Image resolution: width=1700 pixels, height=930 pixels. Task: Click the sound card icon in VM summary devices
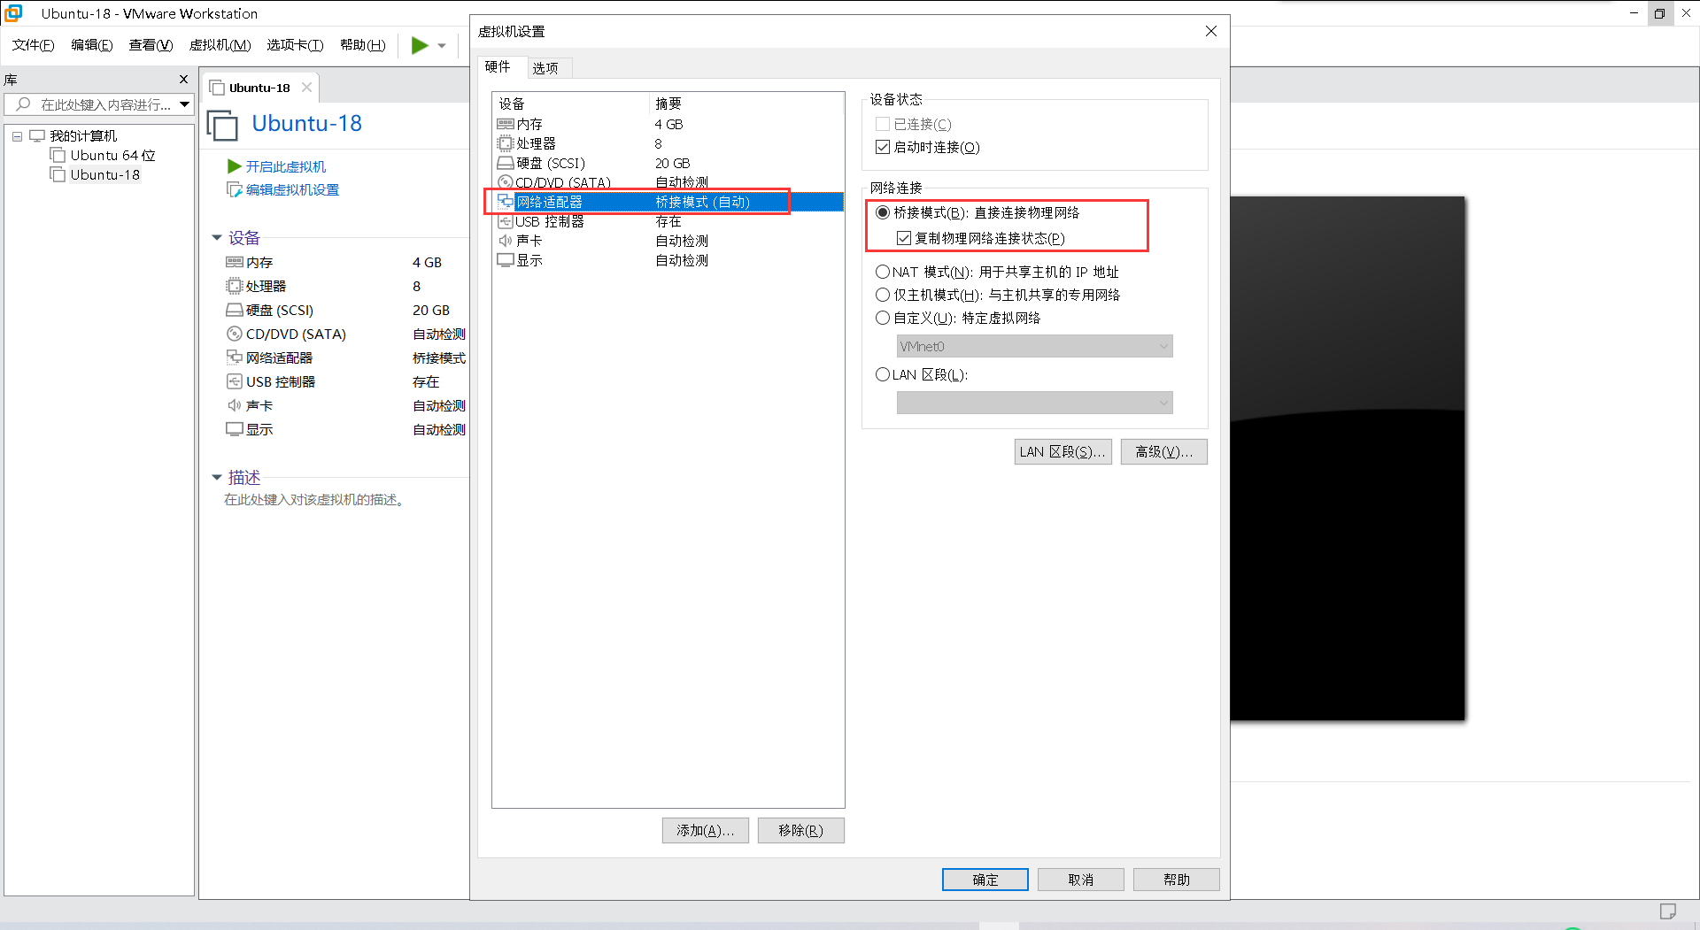click(235, 405)
